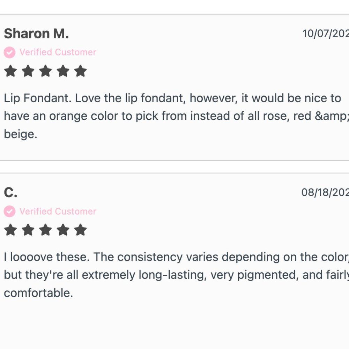Click the fourth star in C.'s rating

pyautogui.click(x=63, y=230)
